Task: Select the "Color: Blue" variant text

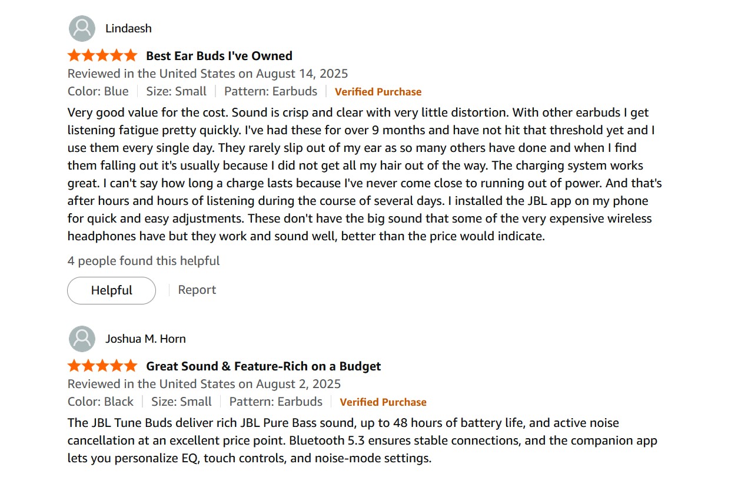Action: click(98, 91)
